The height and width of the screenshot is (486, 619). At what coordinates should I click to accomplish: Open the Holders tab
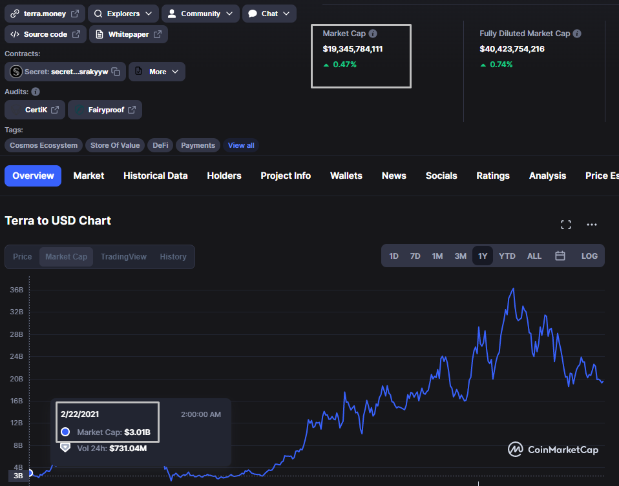(224, 176)
